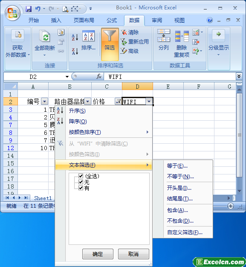The width and height of the screenshot is (246, 267).
Task: Click the Name Box showing D2
Action: pos(34,77)
